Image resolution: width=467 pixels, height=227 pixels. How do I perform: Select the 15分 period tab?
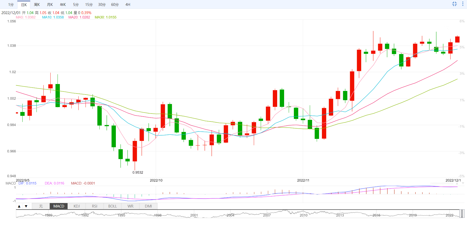[x=89, y=5]
